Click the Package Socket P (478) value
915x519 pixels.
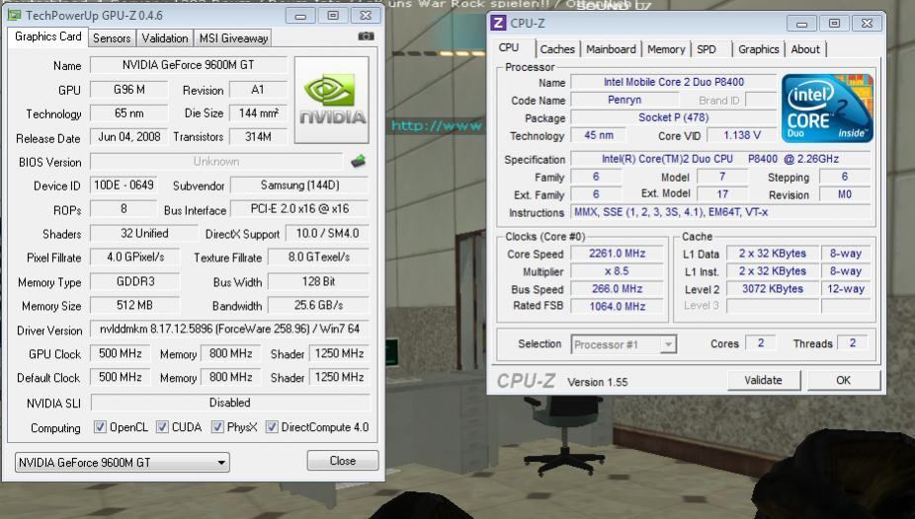pyautogui.click(x=674, y=117)
